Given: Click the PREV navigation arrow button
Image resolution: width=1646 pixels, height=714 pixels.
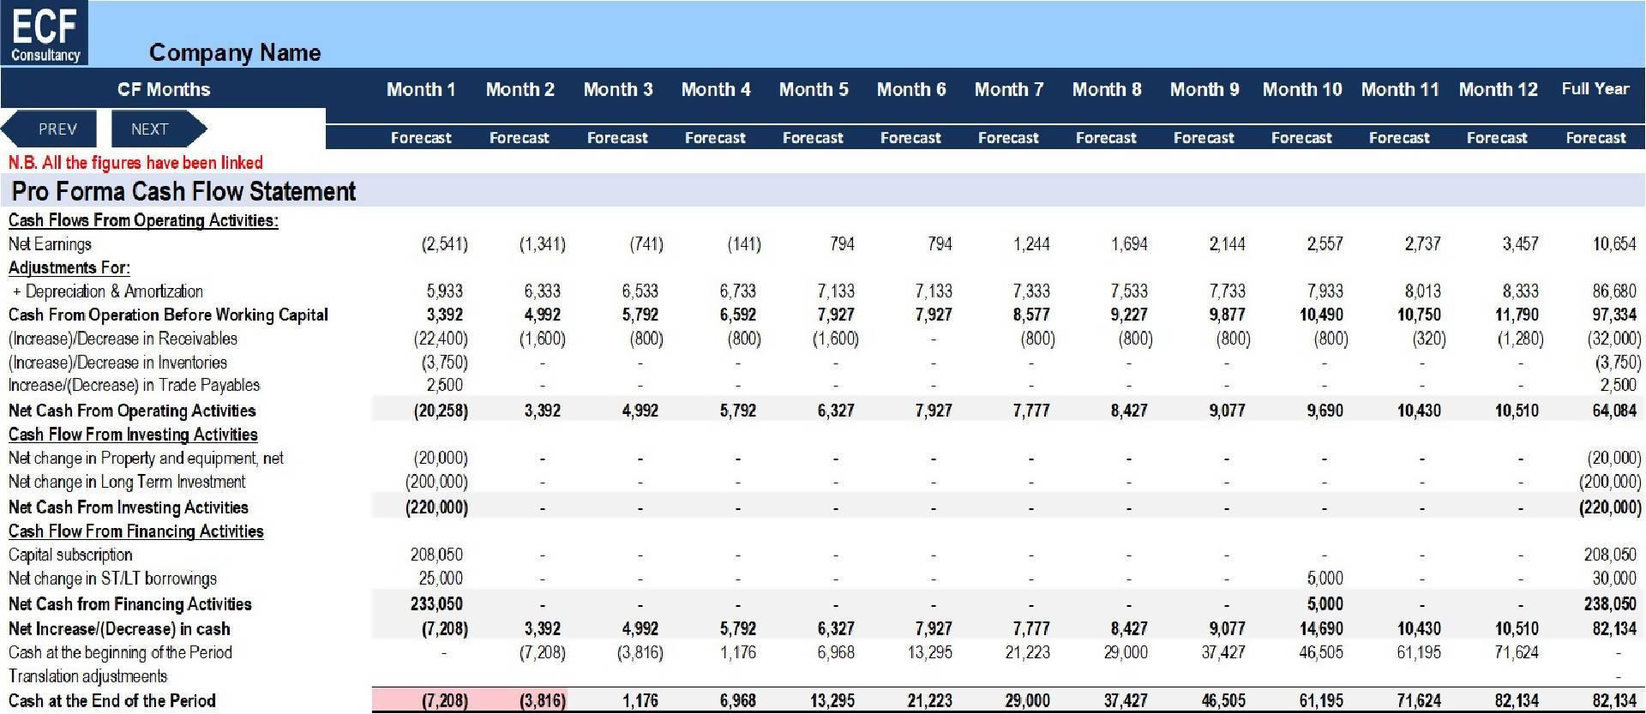Looking at the screenshot, I should [50, 129].
